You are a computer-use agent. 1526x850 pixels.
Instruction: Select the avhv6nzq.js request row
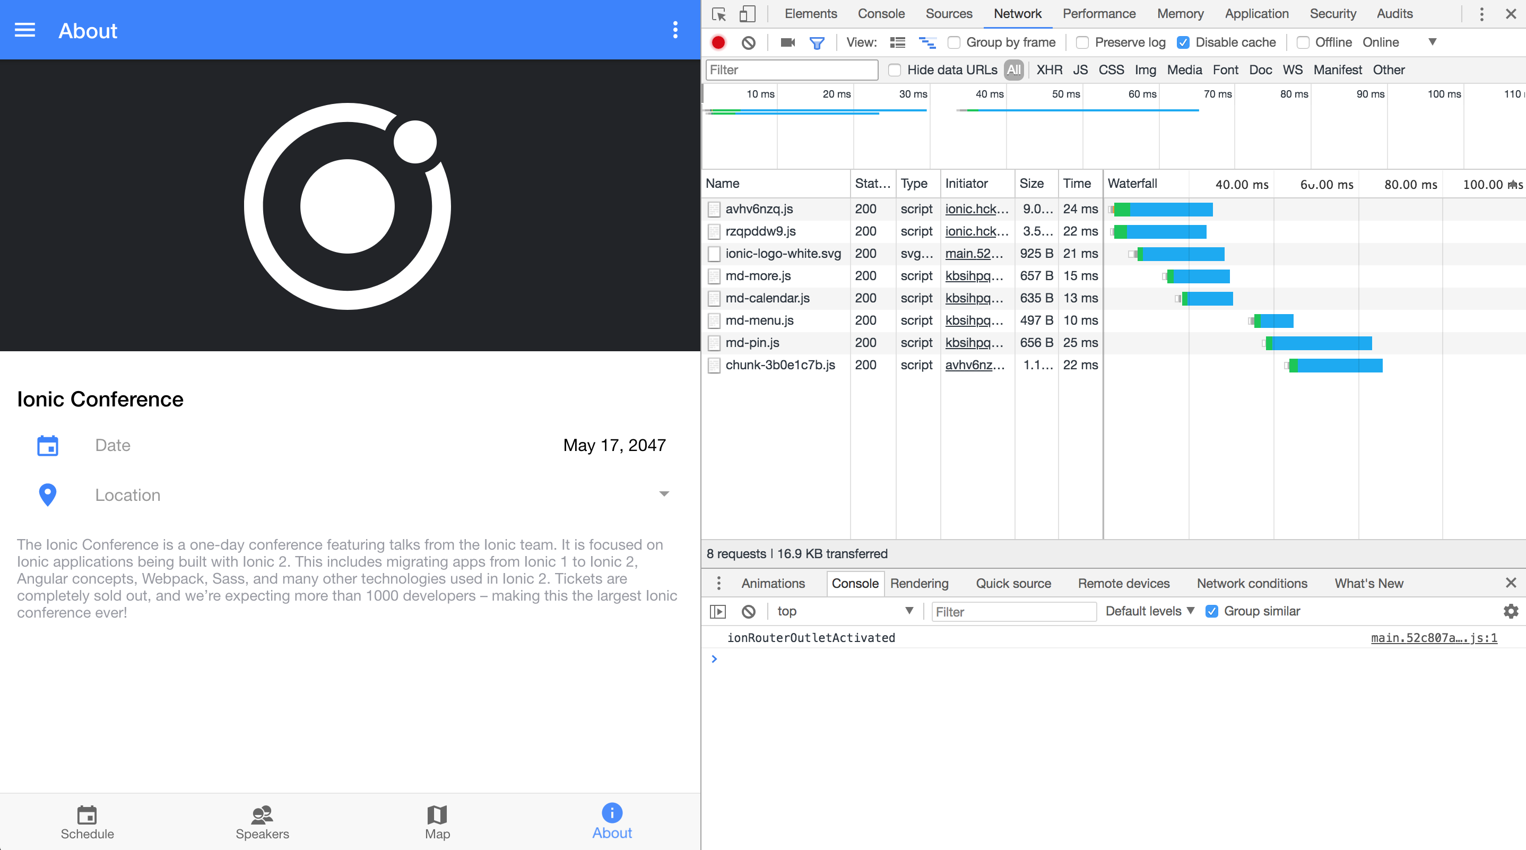pyautogui.click(x=1114, y=210)
